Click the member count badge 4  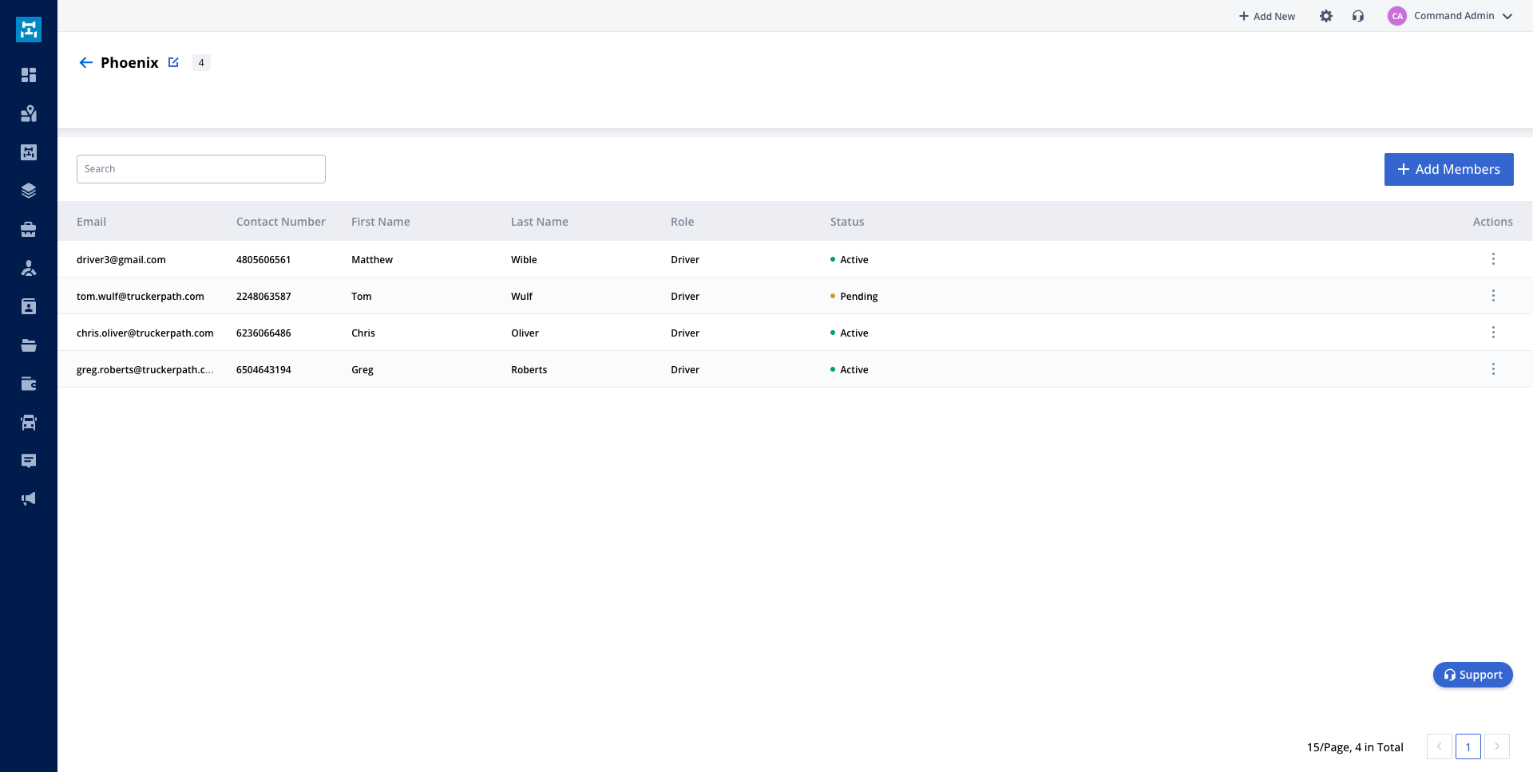tap(201, 62)
